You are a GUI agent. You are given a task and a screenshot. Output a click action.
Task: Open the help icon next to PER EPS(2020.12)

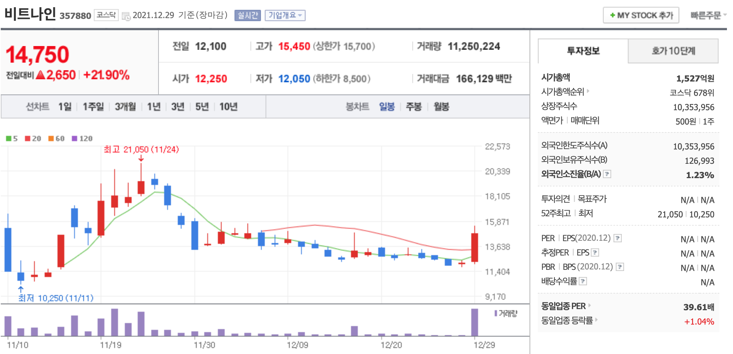(618, 238)
